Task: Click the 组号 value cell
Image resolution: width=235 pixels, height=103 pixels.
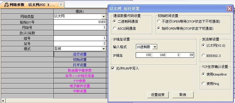Action: 80,38
